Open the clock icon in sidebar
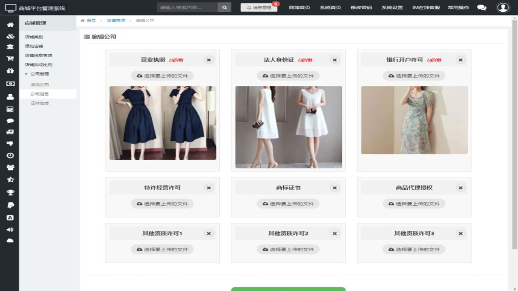The image size is (518, 291). click(x=10, y=156)
